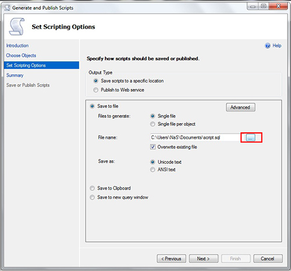Image resolution: width=291 pixels, height=271 pixels.
Task: Open the Help link
Action: click(277, 46)
